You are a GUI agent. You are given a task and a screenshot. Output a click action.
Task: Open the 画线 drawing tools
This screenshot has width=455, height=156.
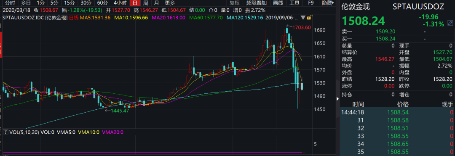tap(278, 3)
